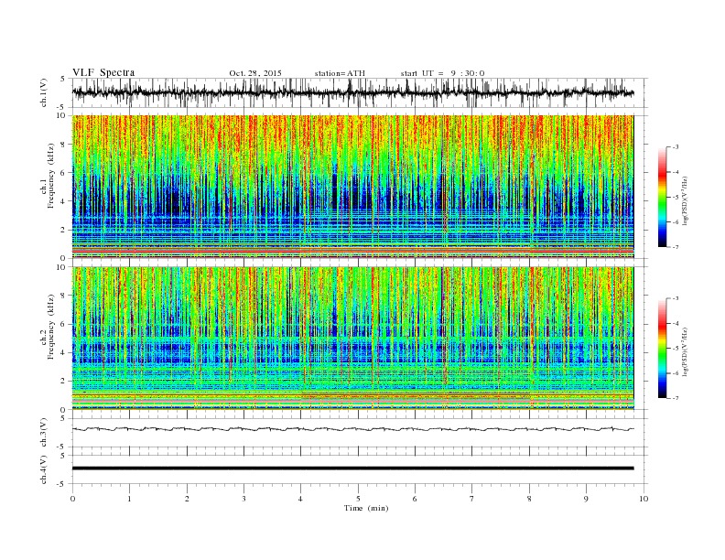Click the "6" kHz tick of ch.1 spectrogram
725x560 pixels.
64,173
